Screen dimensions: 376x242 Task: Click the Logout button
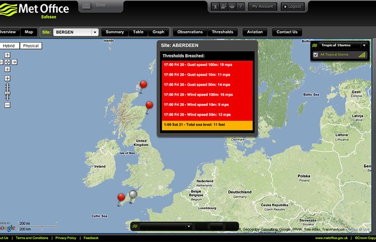(293, 6)
